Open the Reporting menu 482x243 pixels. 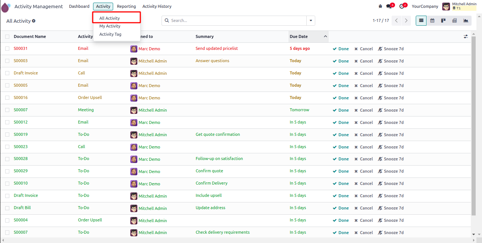click(x=127, y=6)
